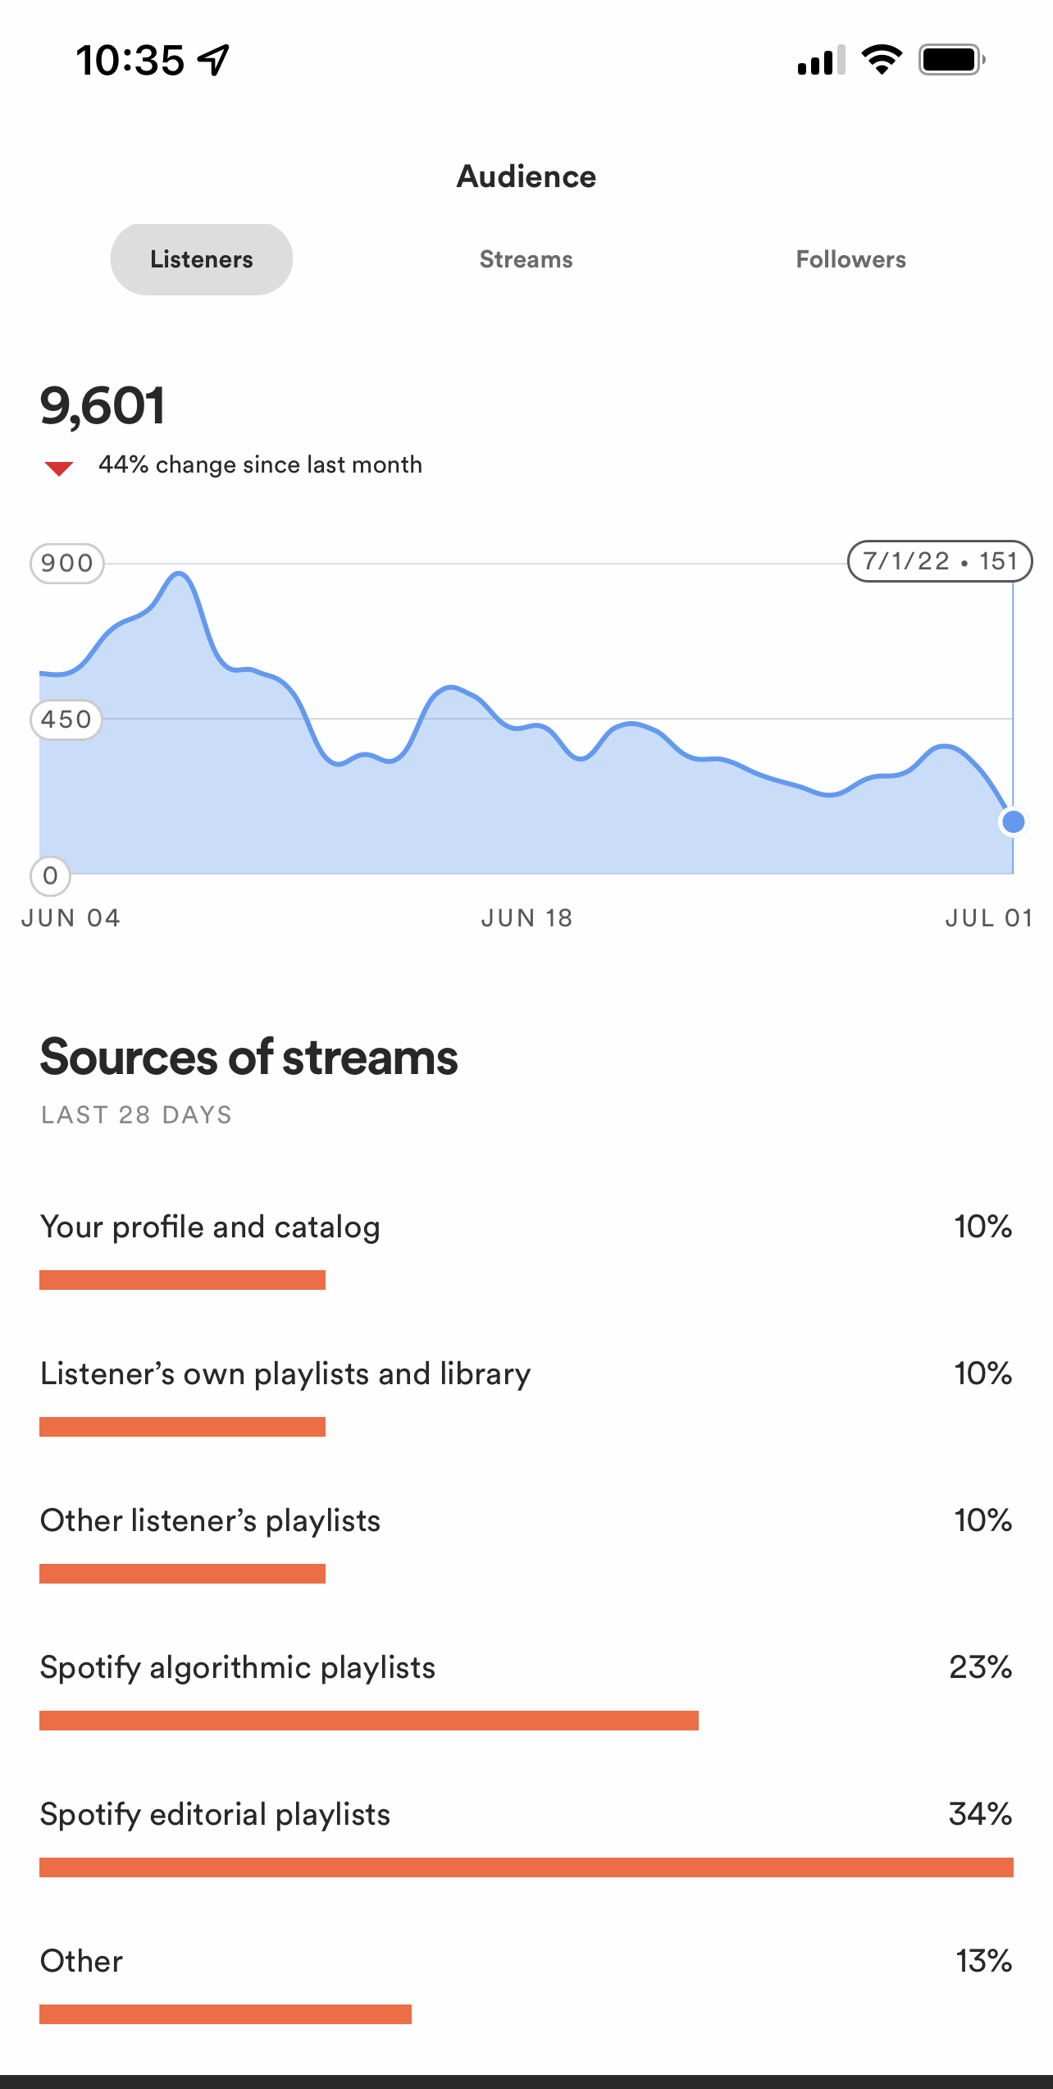Open Listener's own playlists and library
Image resolution: width=1053 pixels, height=2089 pixels.
click(526, 1395)
